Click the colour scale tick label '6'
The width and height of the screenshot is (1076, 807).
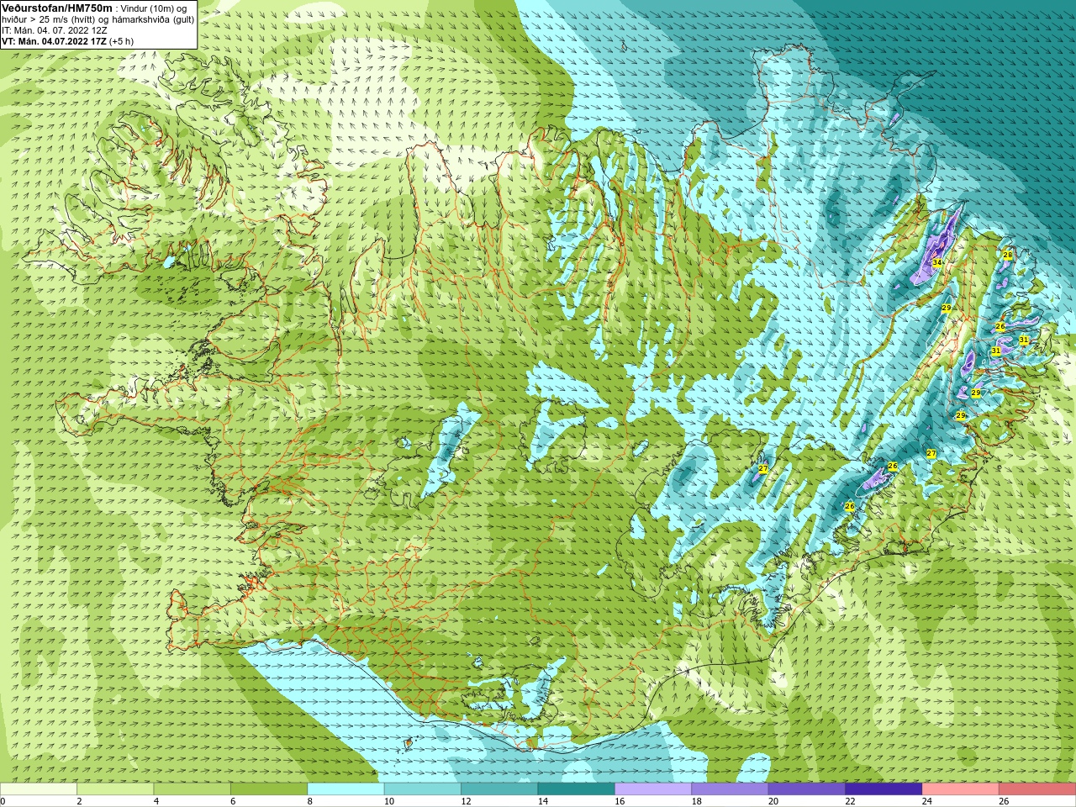(x=233, y=801)
